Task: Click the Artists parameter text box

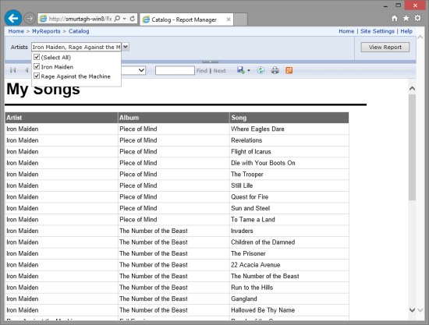Action: coord(76,47)
